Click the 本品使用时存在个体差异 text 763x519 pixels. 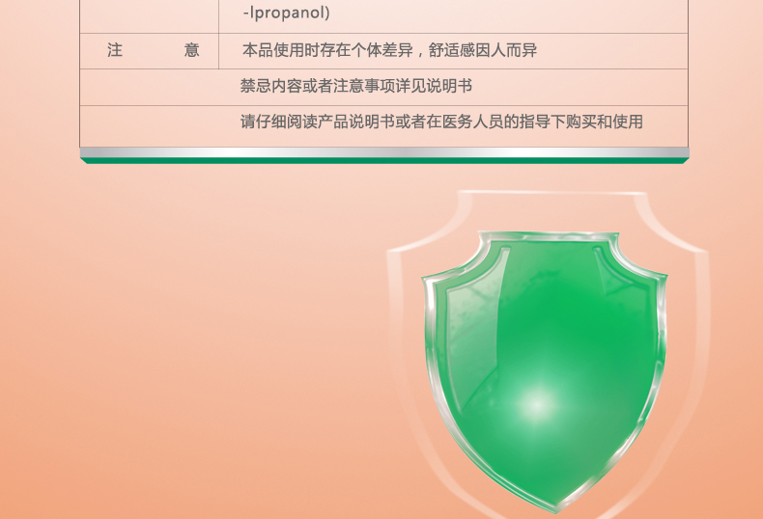point(327,50)
